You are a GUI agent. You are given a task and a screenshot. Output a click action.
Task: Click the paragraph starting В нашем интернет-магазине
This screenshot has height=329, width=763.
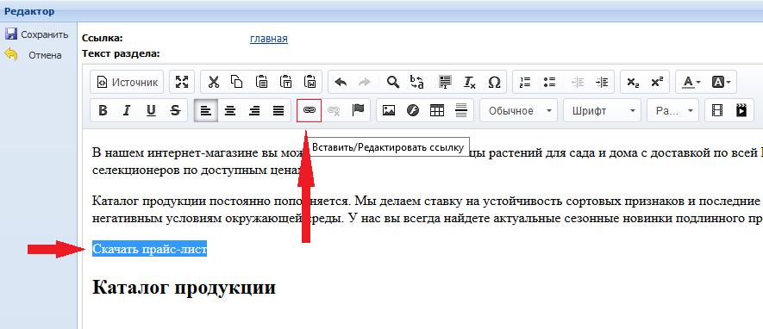pyautogui.click(x=428, y=161)
